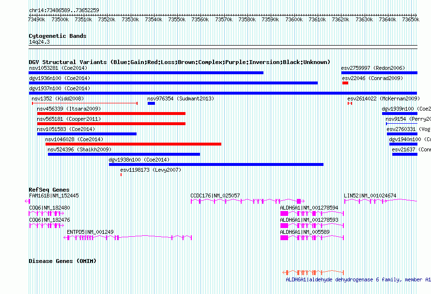Click the nsv9154 thin blue line
Viewport: 431px width, 294px height.
point(401,124)
